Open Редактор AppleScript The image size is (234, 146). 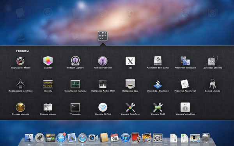pyautogui.click(x=185, y=84)
